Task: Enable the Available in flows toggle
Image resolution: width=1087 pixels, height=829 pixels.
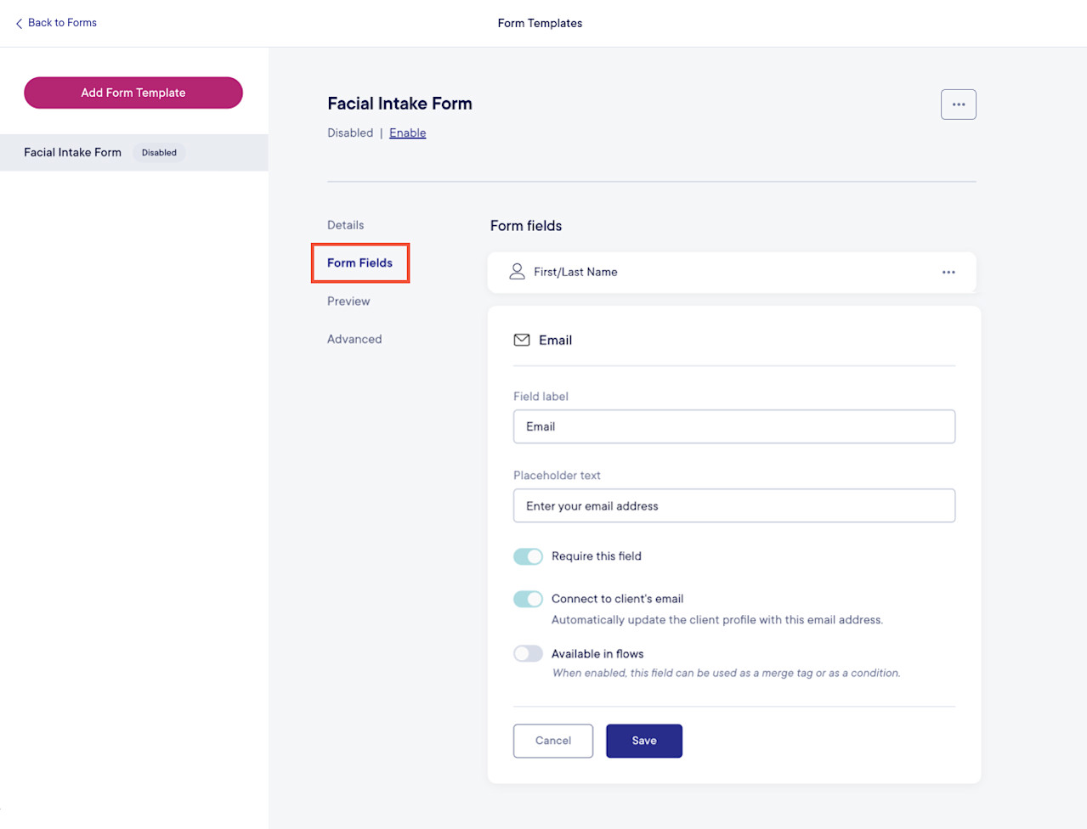Action: coord(528,653)
